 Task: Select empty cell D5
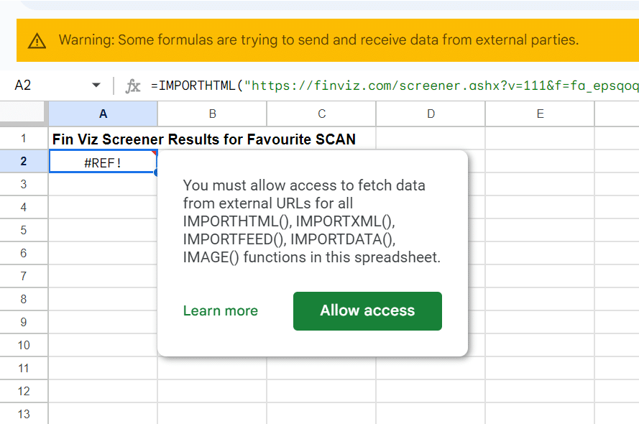(x=430, y=230)
